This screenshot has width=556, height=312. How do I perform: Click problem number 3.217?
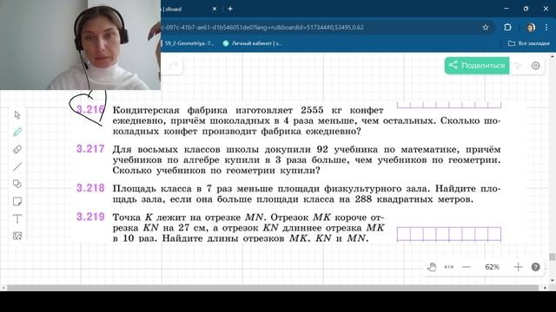pos(90,149)
